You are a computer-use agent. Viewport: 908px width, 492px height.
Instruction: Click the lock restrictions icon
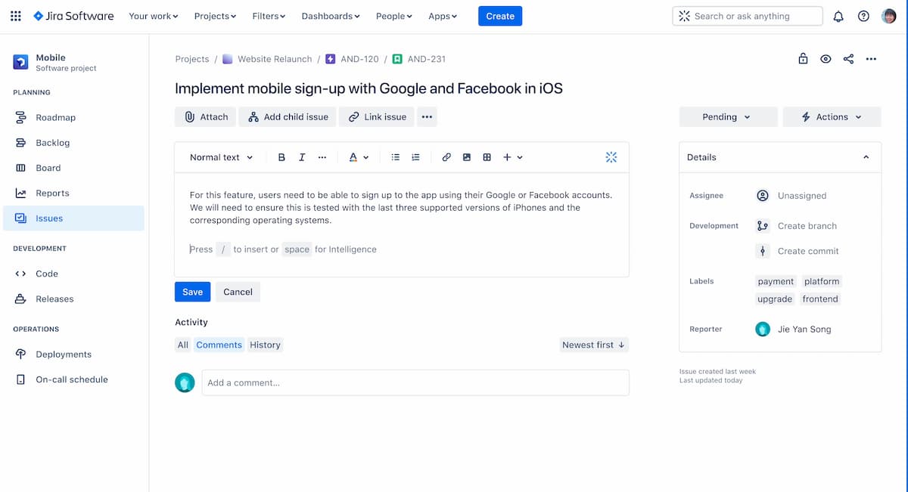pos(803,59)
